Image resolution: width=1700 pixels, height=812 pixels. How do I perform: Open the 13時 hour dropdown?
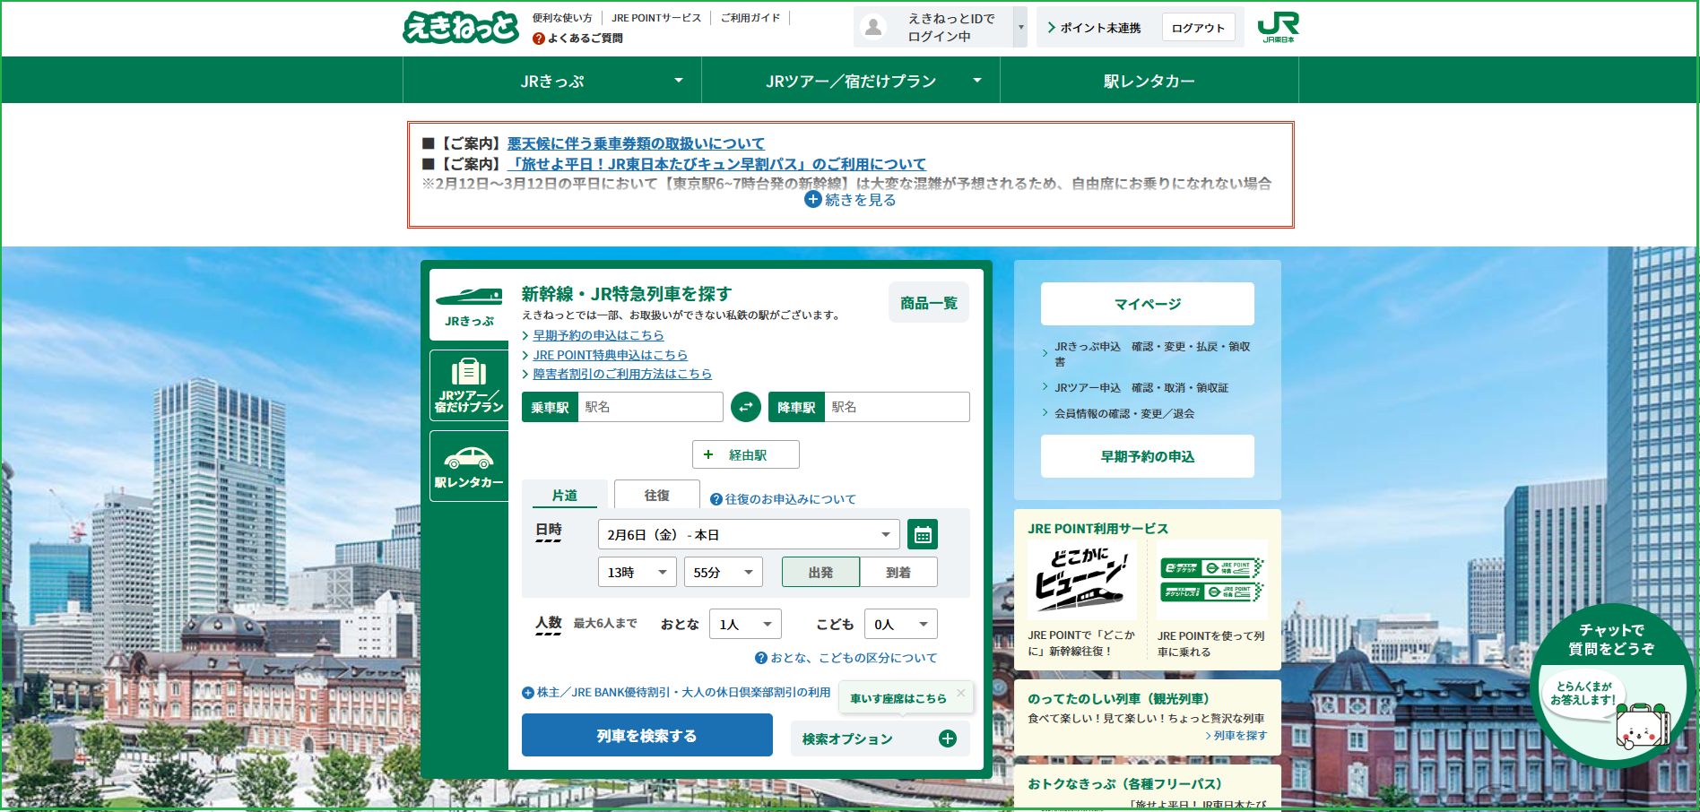637,572
